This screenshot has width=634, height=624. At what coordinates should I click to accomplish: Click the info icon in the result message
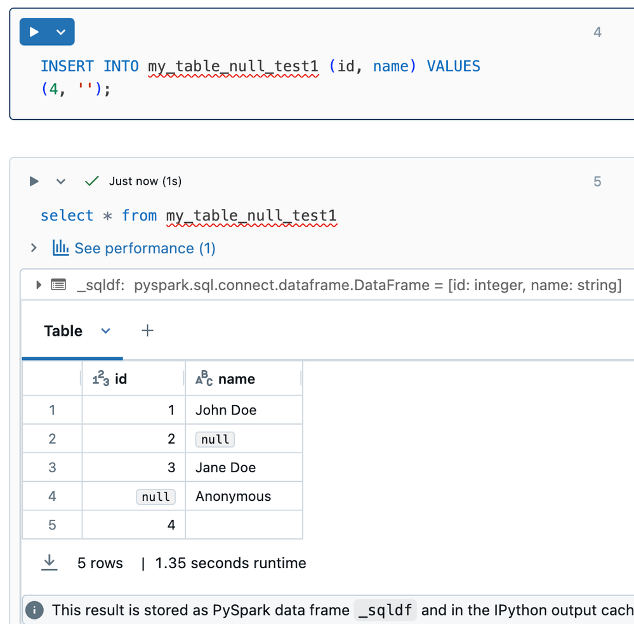click(34, 610)
